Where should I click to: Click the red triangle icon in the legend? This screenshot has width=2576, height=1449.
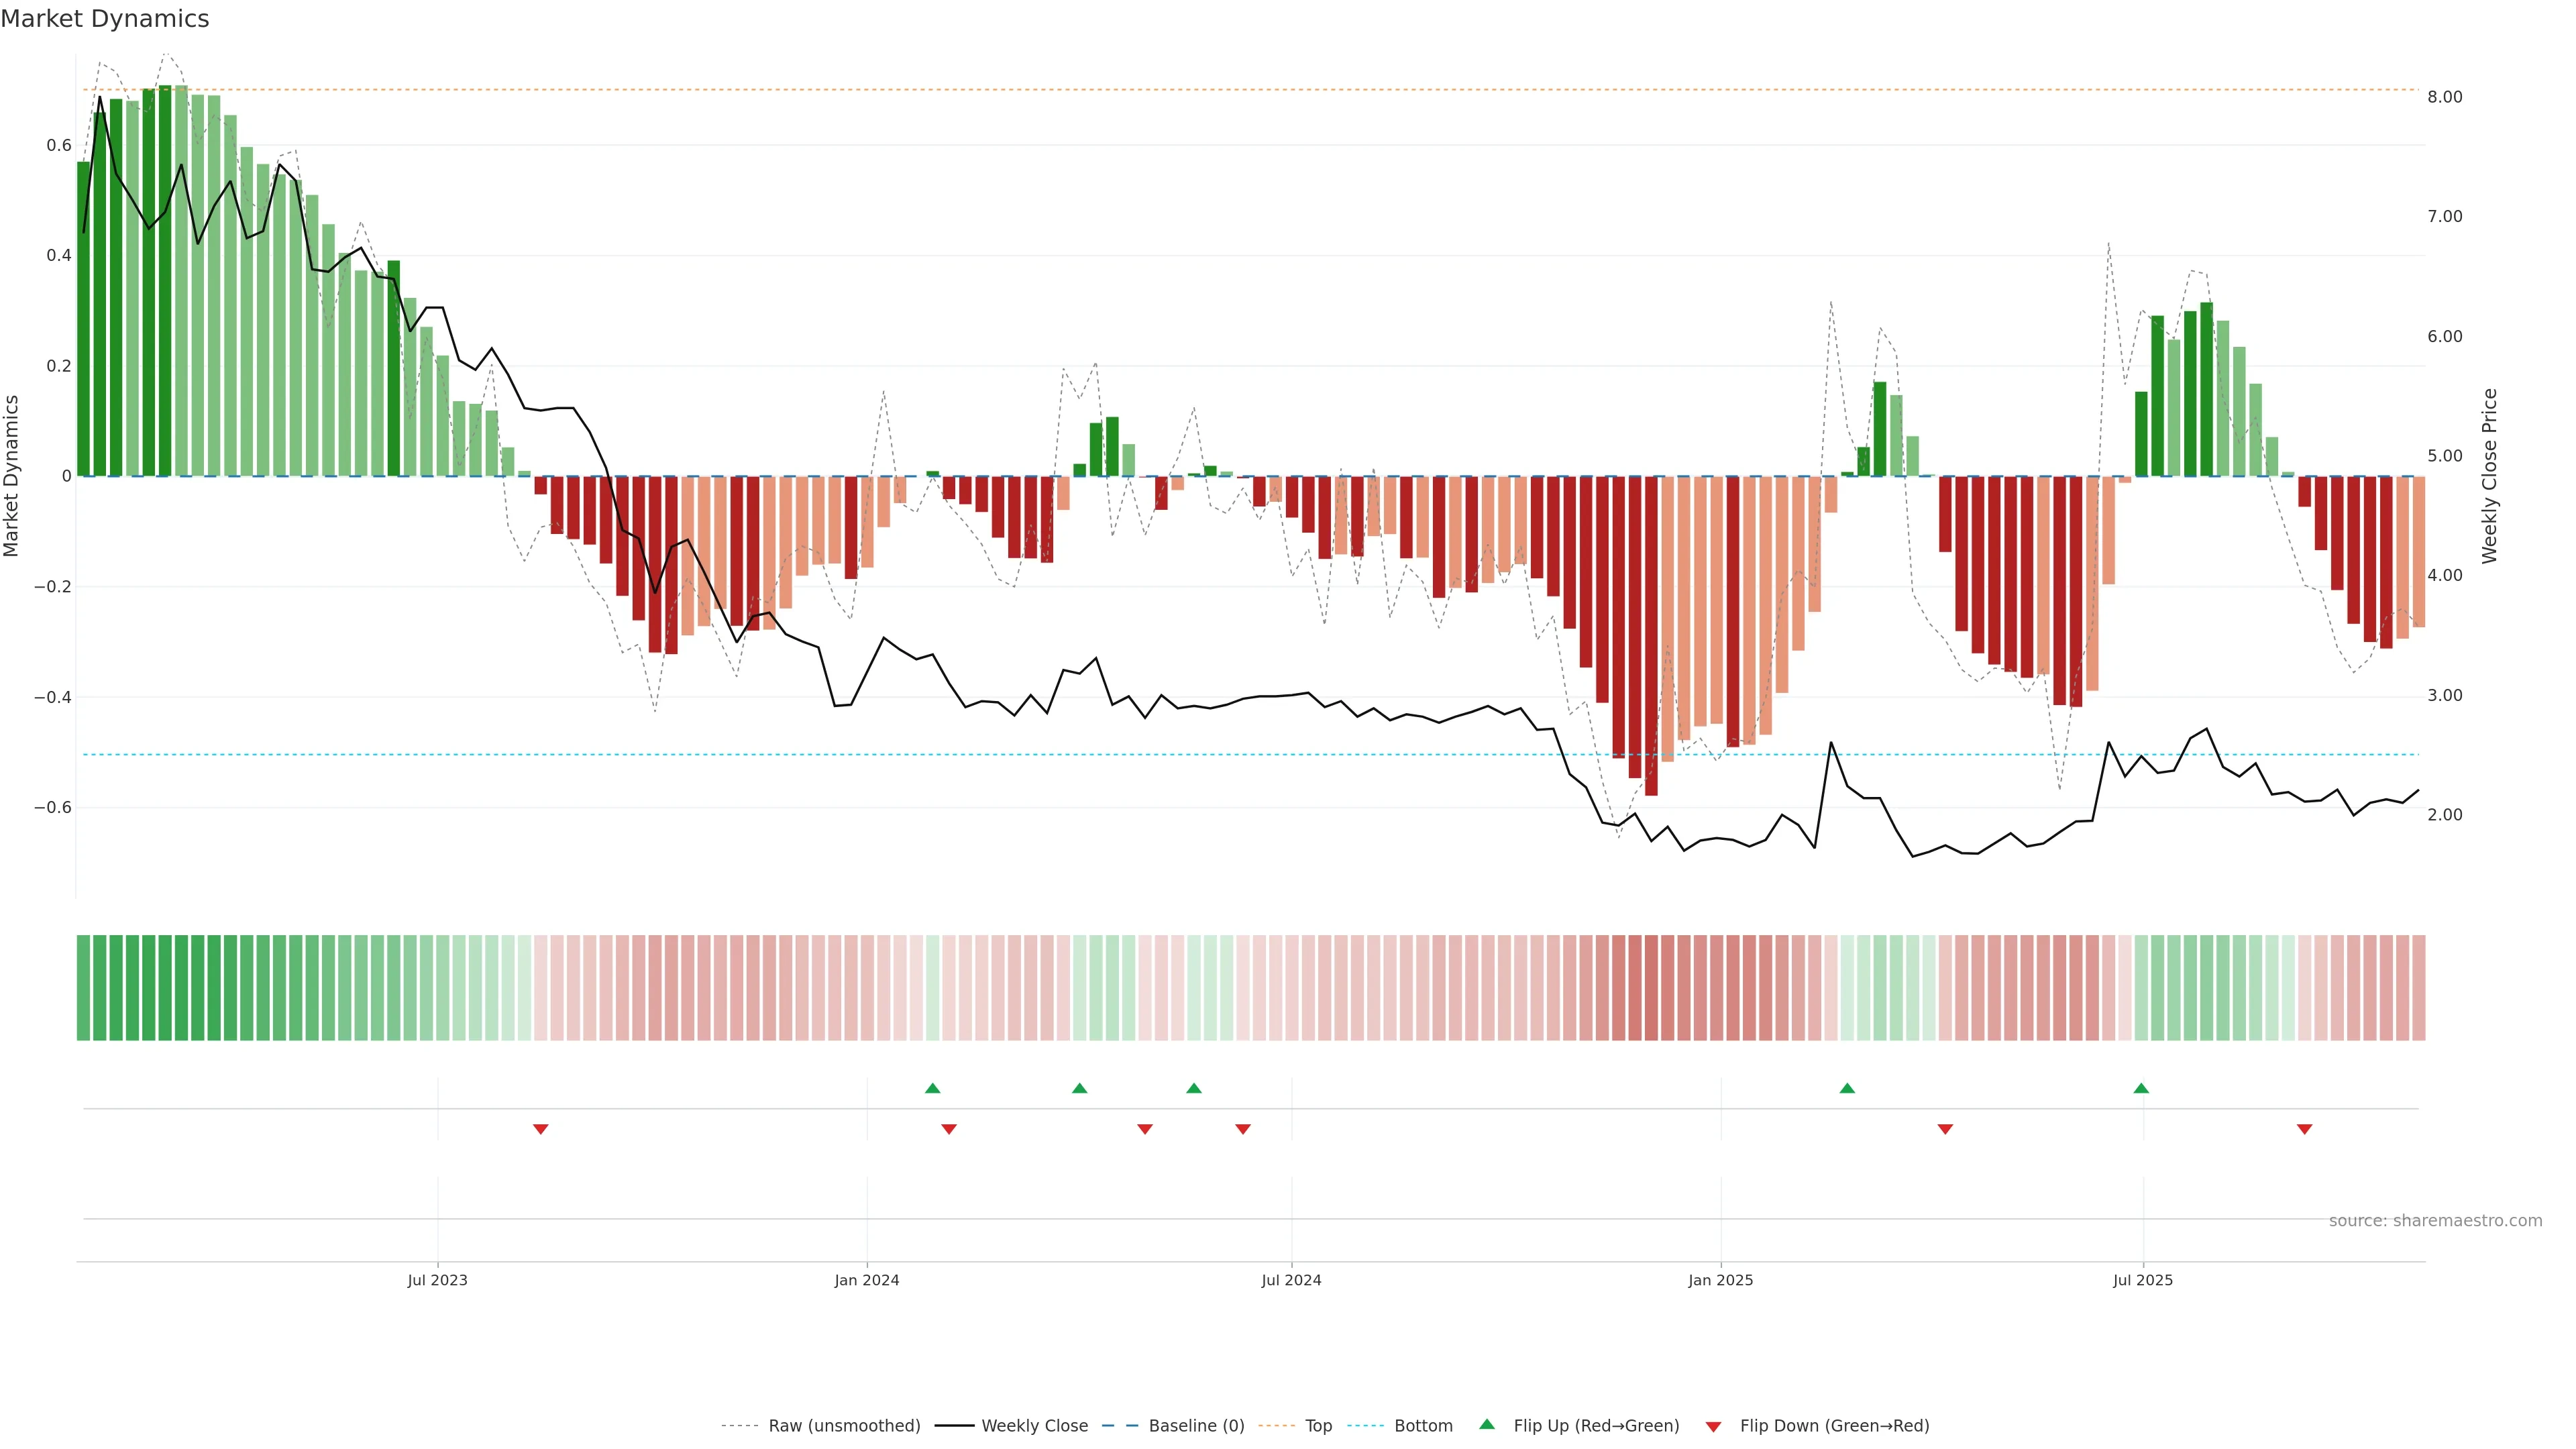tap(1713, 1426)
